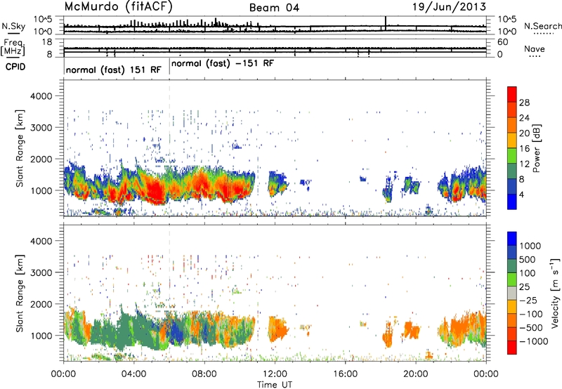Click the N.Sky legend label

coord(13,26)
